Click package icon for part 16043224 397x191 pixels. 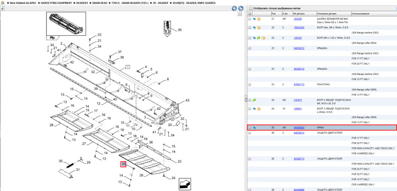pyautogui.click(x=259, y=27)
